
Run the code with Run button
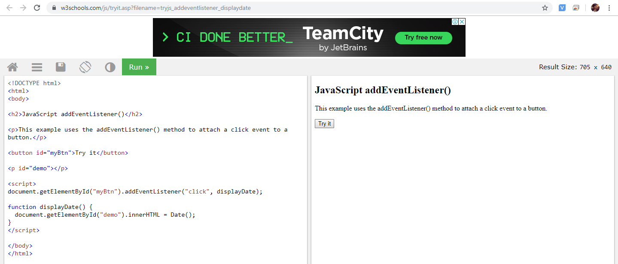139,67
